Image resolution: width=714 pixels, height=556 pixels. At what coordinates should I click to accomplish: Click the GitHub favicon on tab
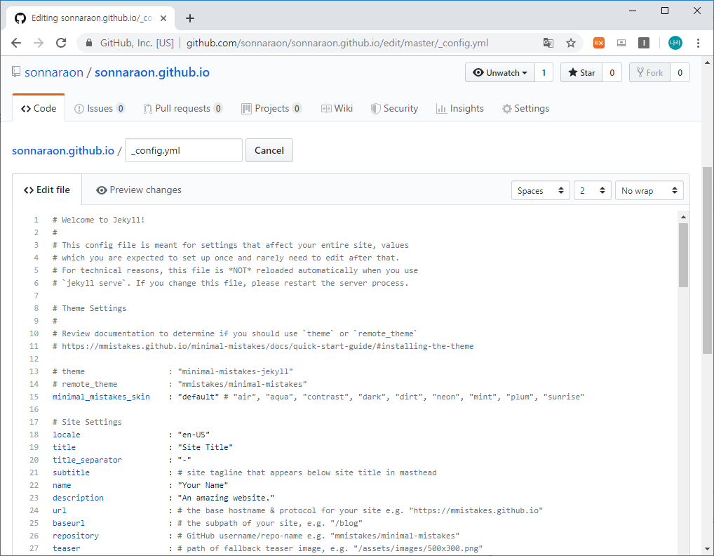pos(20,18)
